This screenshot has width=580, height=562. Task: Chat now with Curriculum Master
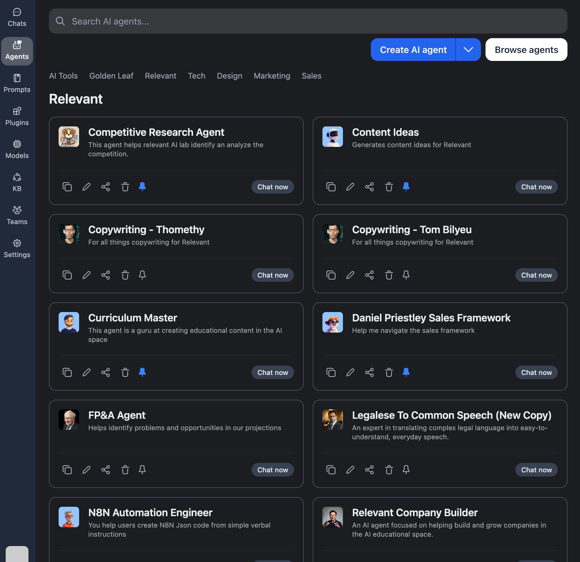coord(272,372)
